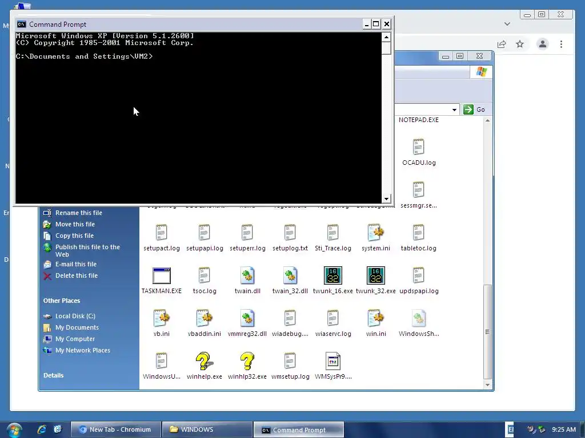The width and height of the screenshot is (585, 438).
Task: Click the taskbar clock showing 9:25 AM
Action: point(564,429)
